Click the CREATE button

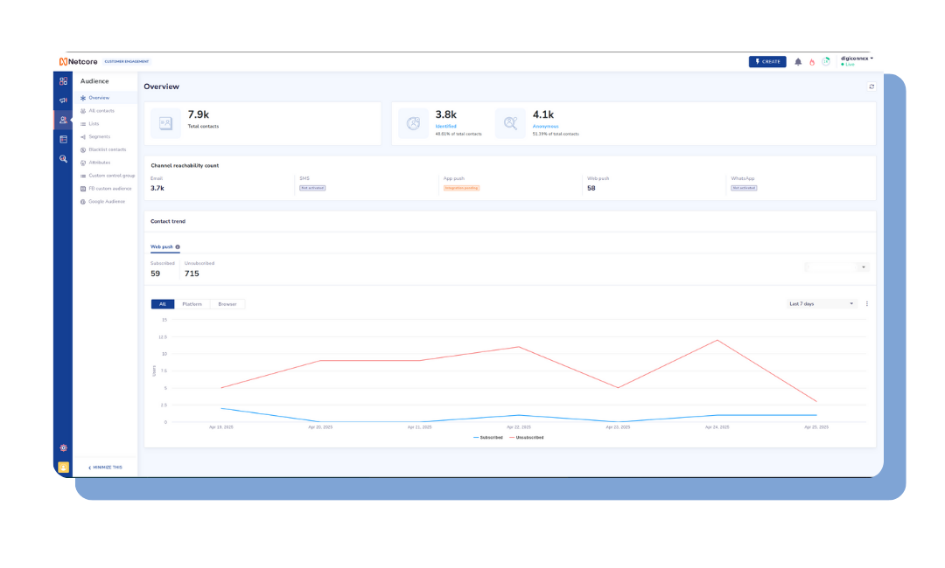click(x=766, y=62)
